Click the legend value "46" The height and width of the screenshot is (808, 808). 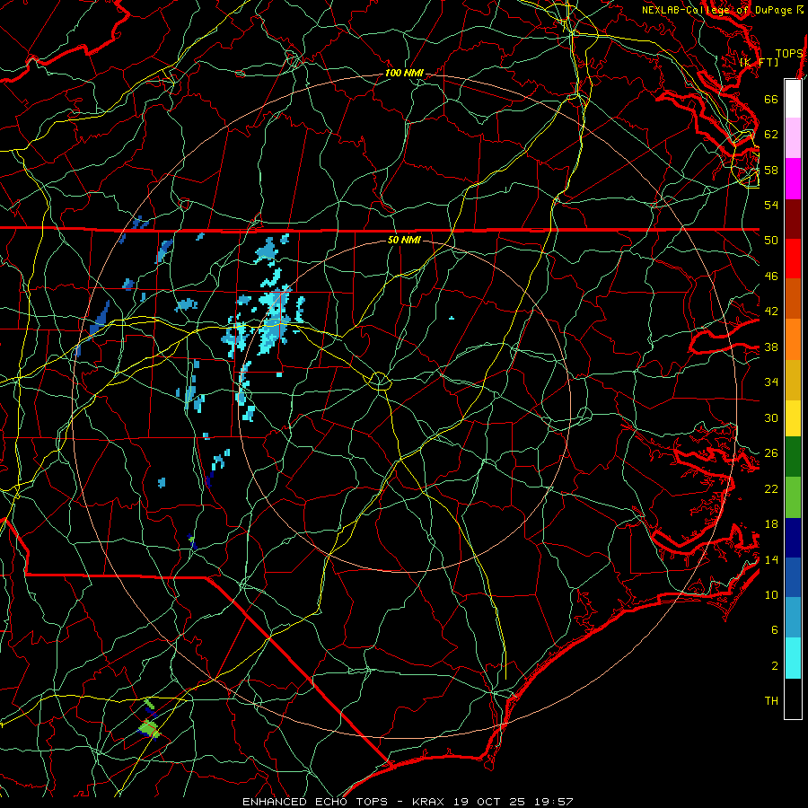click(x=771, y=277)
